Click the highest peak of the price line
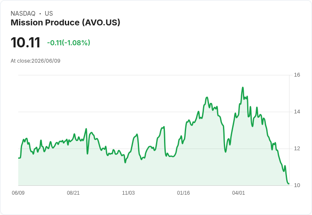Viewport: 312px width, 215px height. coord(243,88)
